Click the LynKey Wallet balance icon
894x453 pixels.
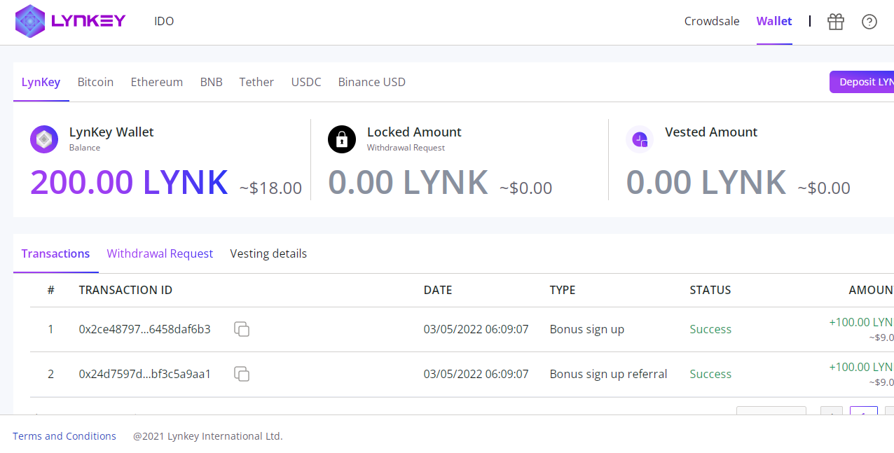pyautogui.click(x=44, y=139)
